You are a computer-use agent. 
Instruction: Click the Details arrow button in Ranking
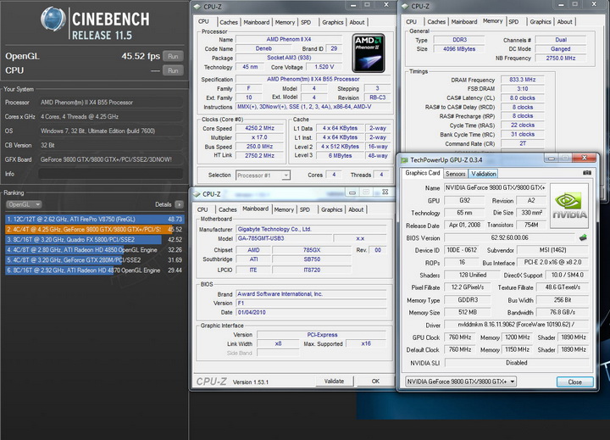(x=180, y=204)
